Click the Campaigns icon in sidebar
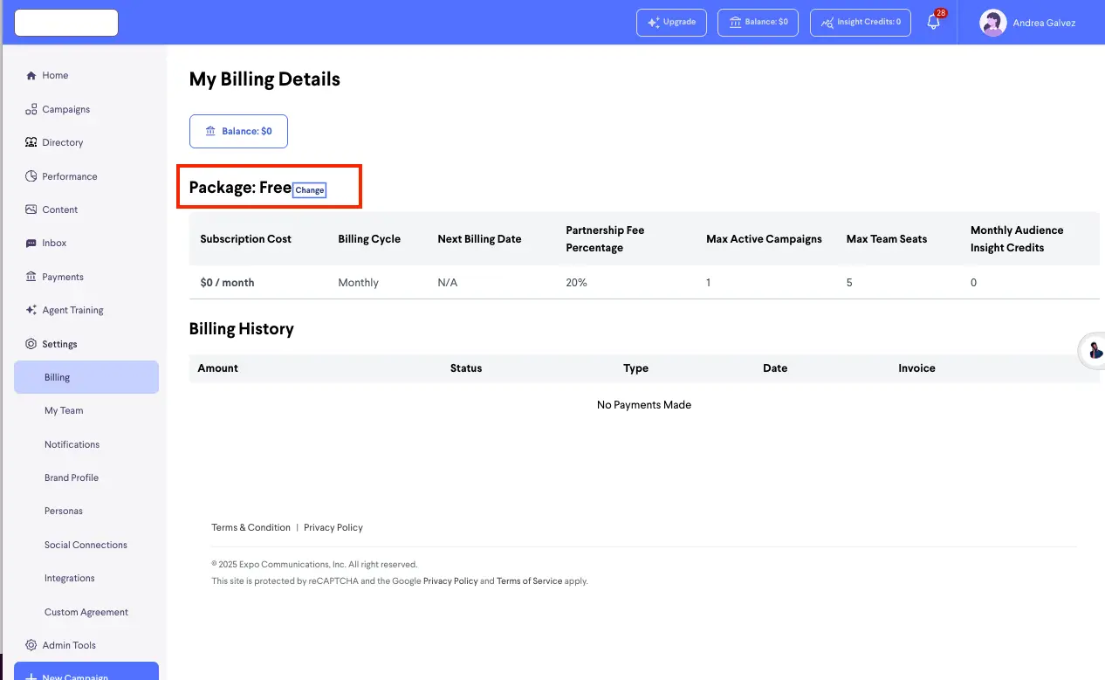Image resolution: width=1105 pixels, height=680 pixels. (31, 109)
